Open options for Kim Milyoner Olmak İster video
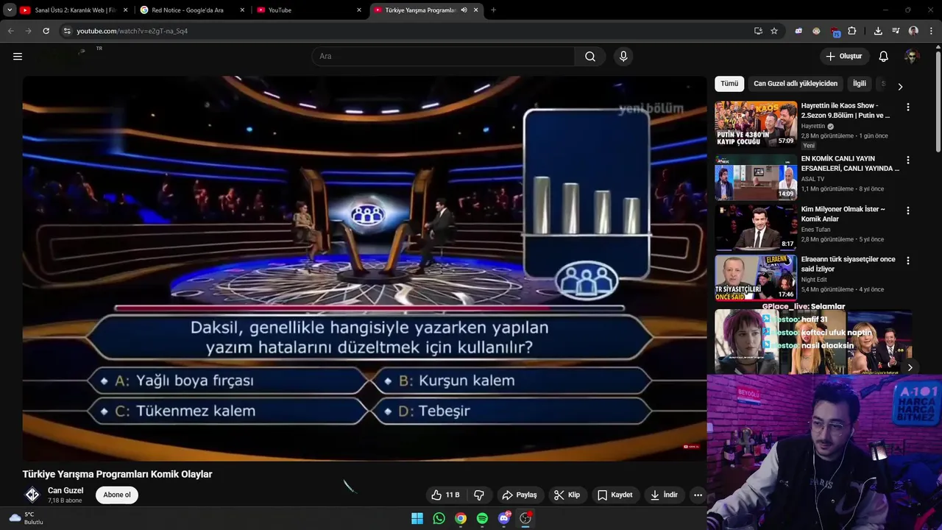942x530 pixels. 907,211
